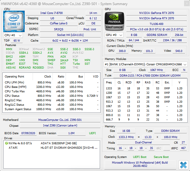Click the GPU 8 GB memory field
Image resolution: width=190 pixels, height=171 pixels.
pos(134,35)
